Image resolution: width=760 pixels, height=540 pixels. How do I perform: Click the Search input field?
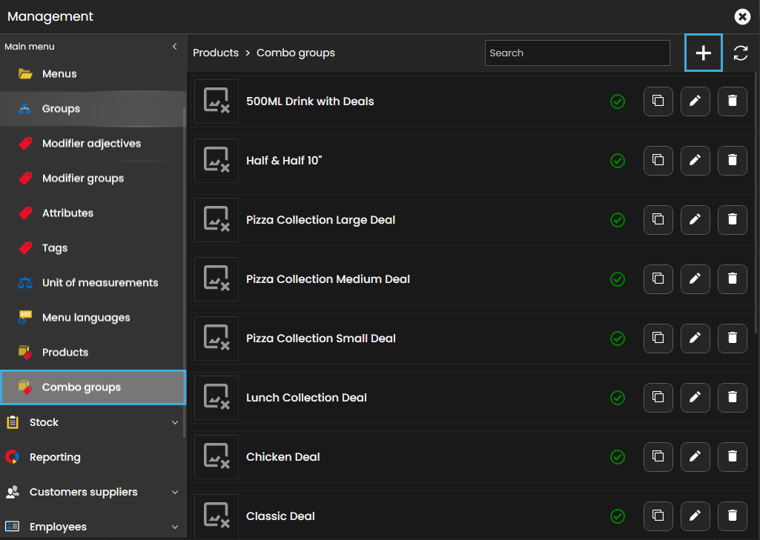coord(577,53)
